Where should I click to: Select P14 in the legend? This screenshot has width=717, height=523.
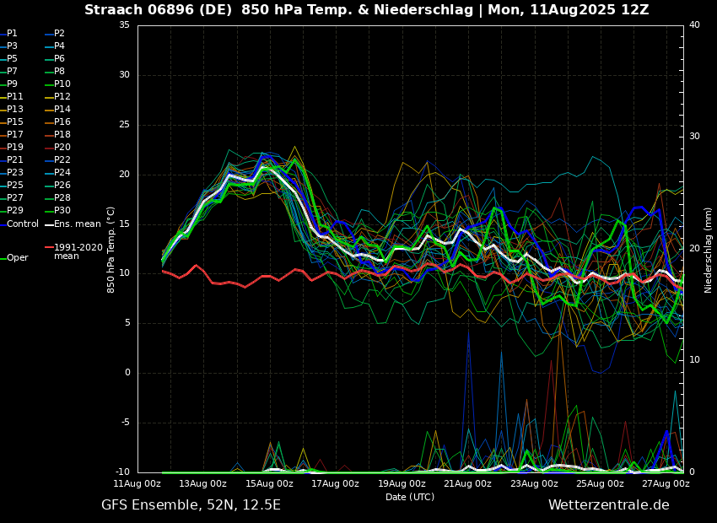(62, 110)
